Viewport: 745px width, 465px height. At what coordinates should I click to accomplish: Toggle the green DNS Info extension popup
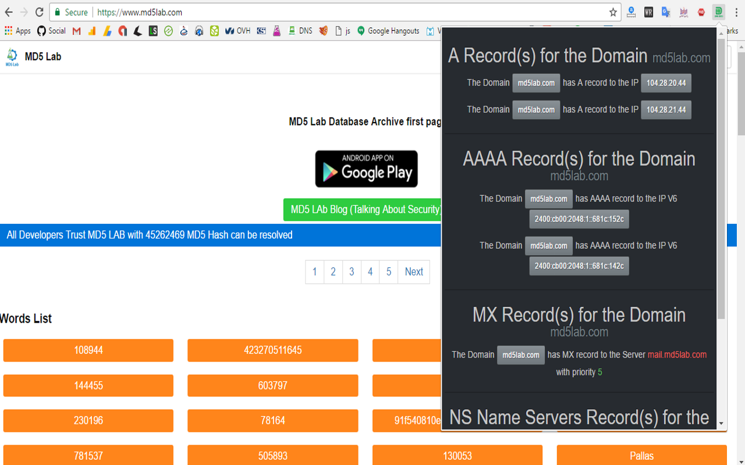719,12
